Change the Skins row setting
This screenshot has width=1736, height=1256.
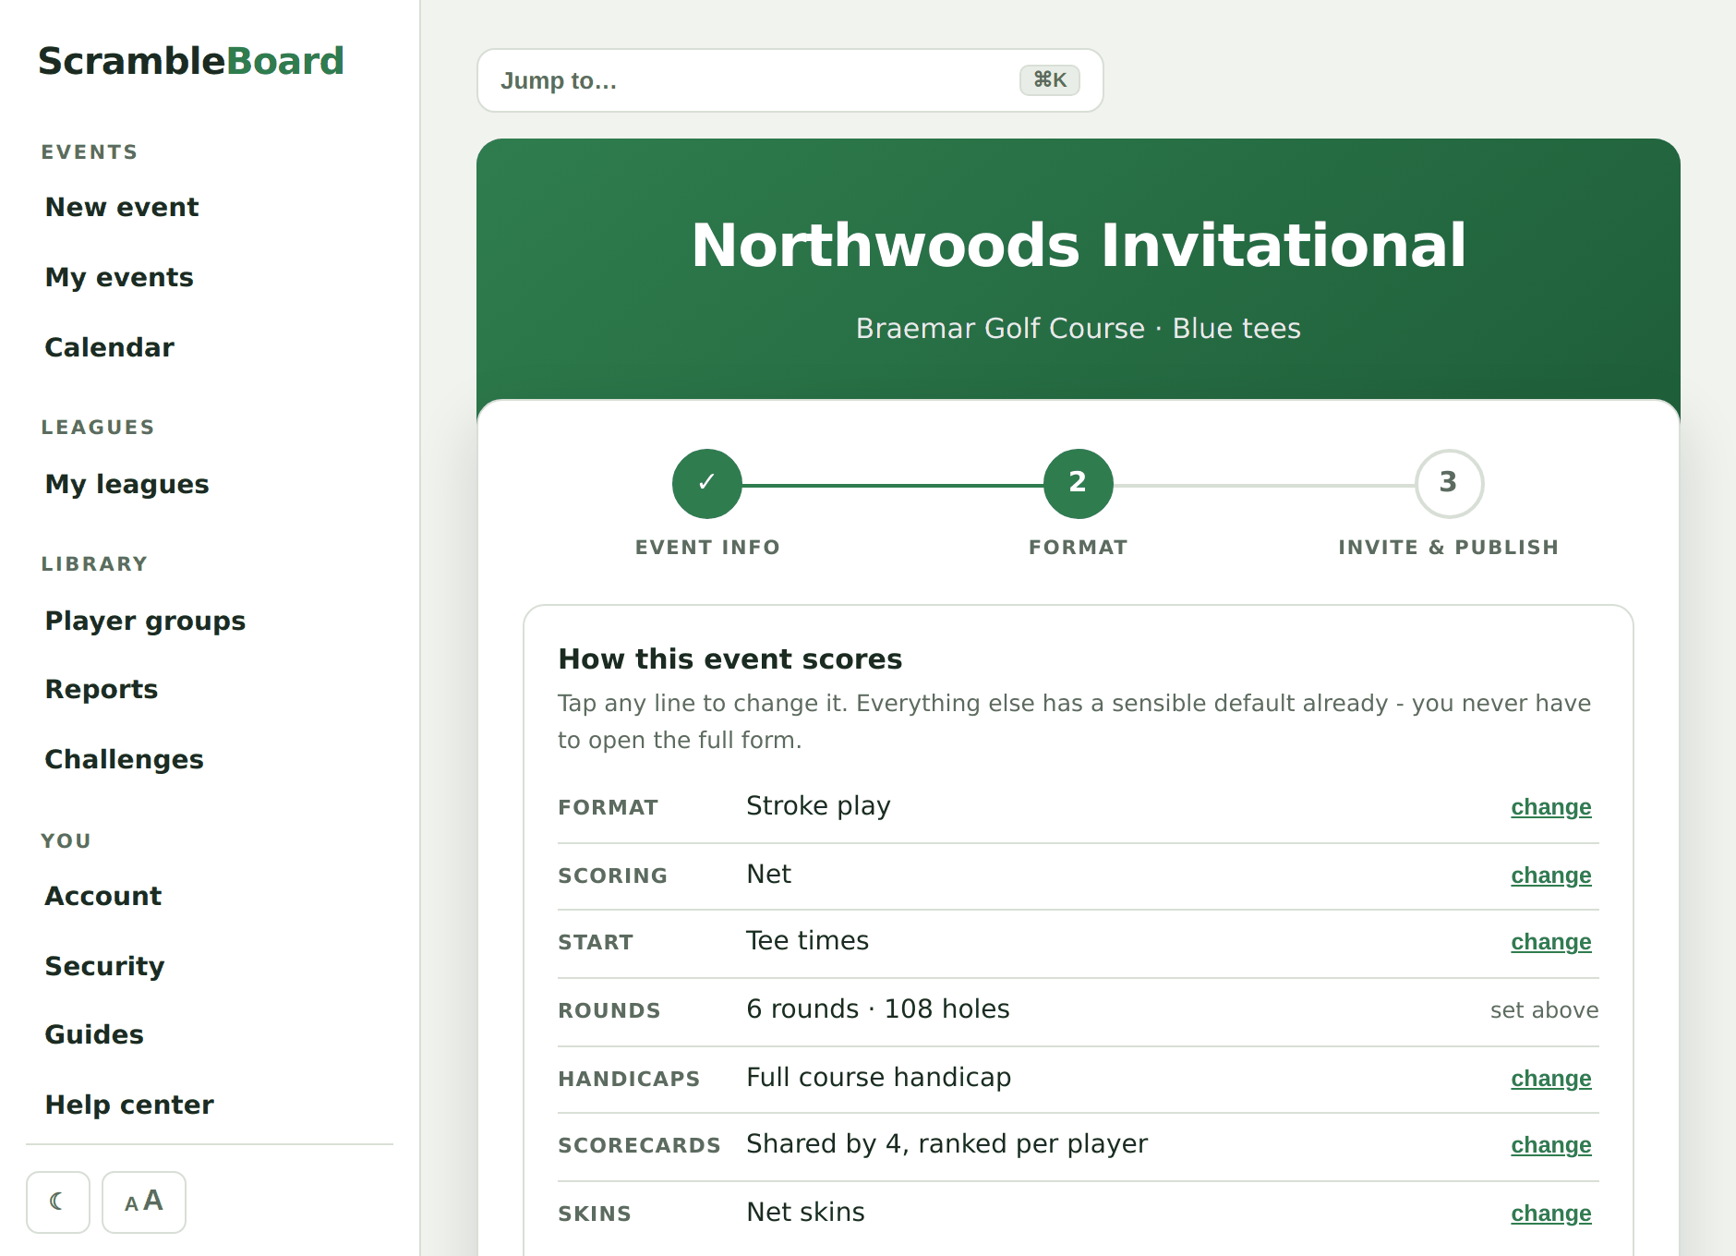pos(1551,1214)
